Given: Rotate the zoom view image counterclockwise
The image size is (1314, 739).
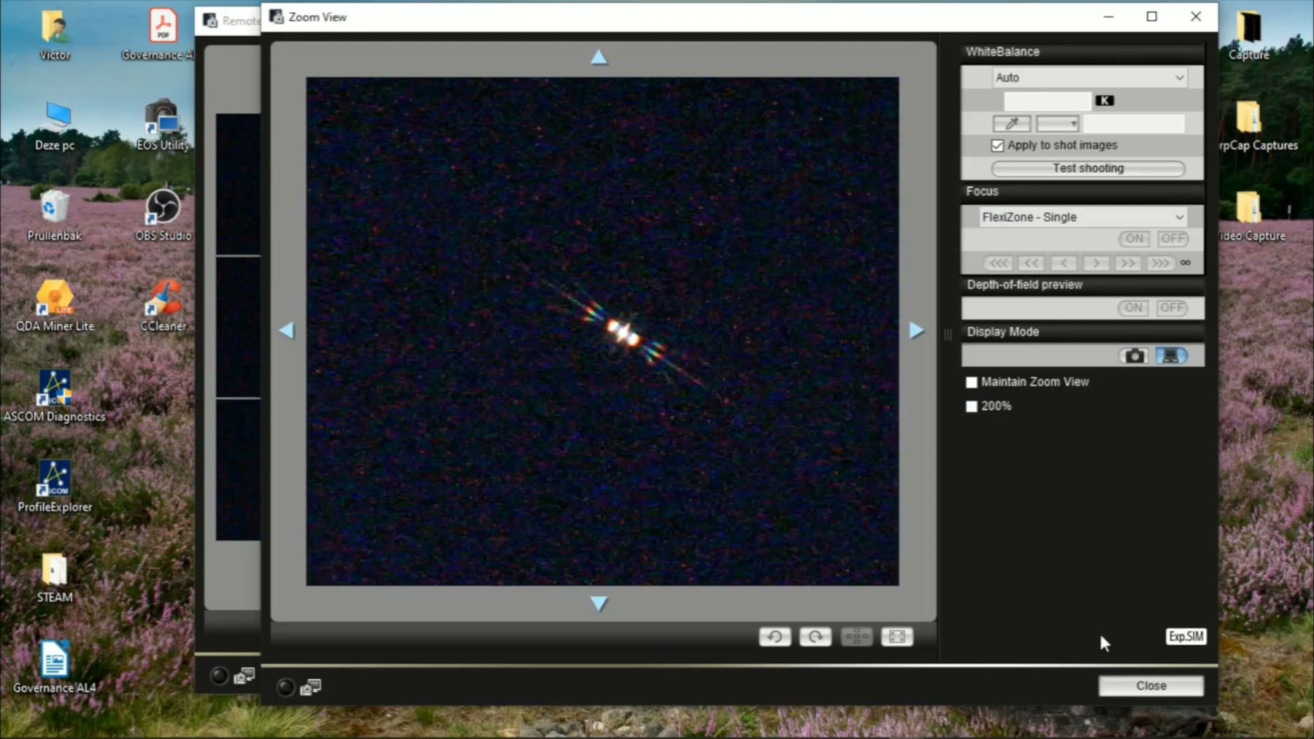Looking at the screenshot, I should pyautogui.click(x=775, y=637).
